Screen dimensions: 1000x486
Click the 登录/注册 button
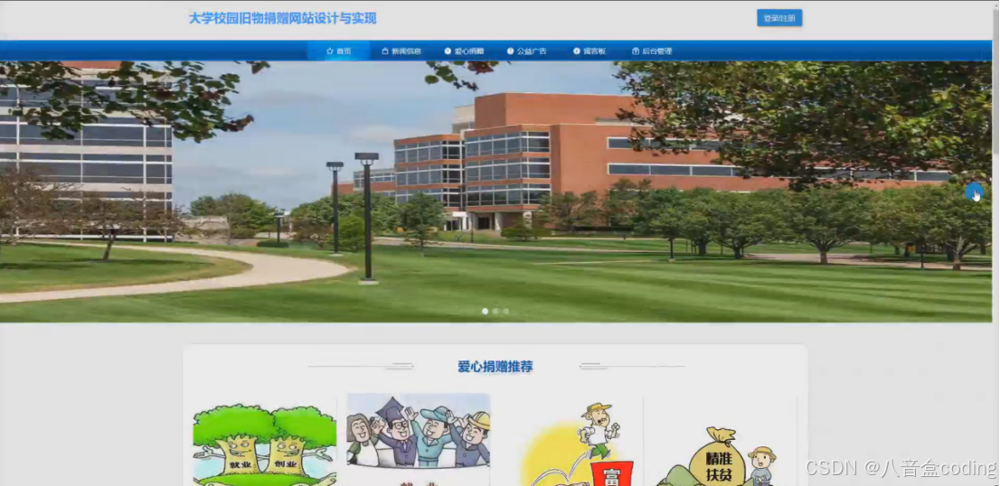click(779, 18)
